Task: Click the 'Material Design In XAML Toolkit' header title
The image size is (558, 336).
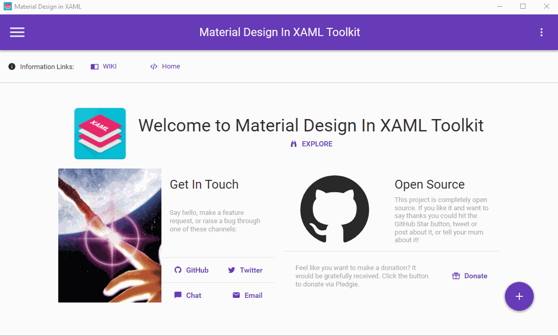Action: [x=280, y=32]
